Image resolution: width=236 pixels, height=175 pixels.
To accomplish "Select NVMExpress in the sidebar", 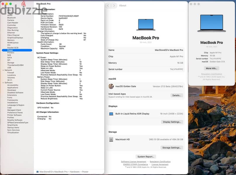I will [13, 43].
